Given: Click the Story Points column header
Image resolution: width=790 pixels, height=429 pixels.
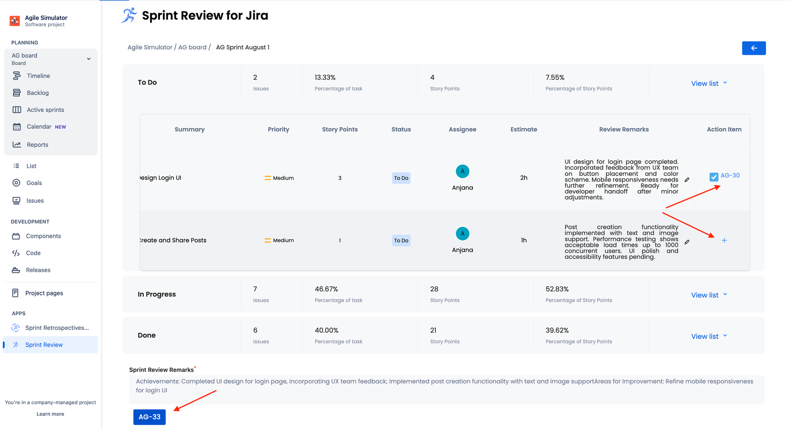Looking at the screenshot, I should coord(340,129).
